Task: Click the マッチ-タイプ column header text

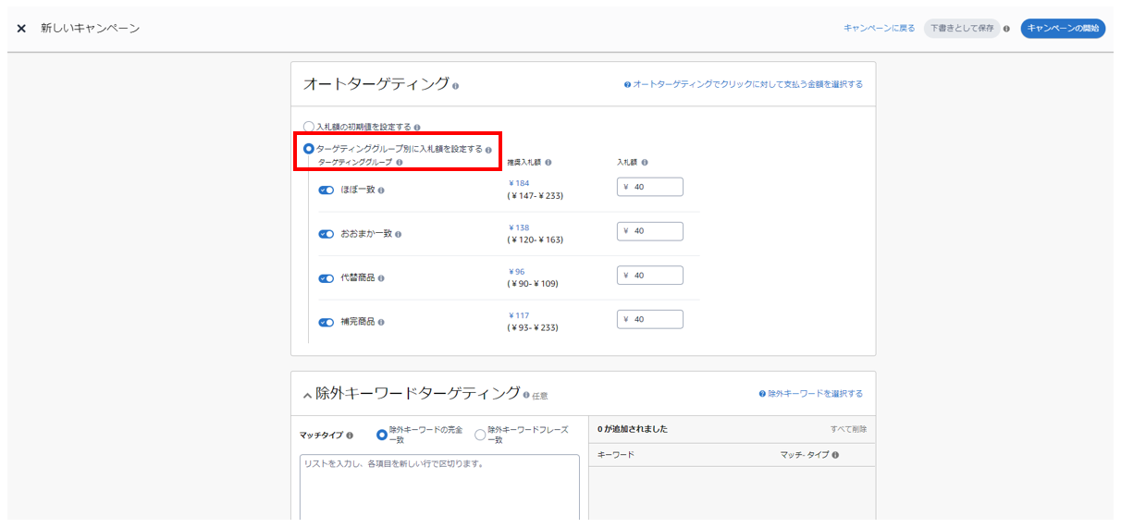Action: [805, 456]
